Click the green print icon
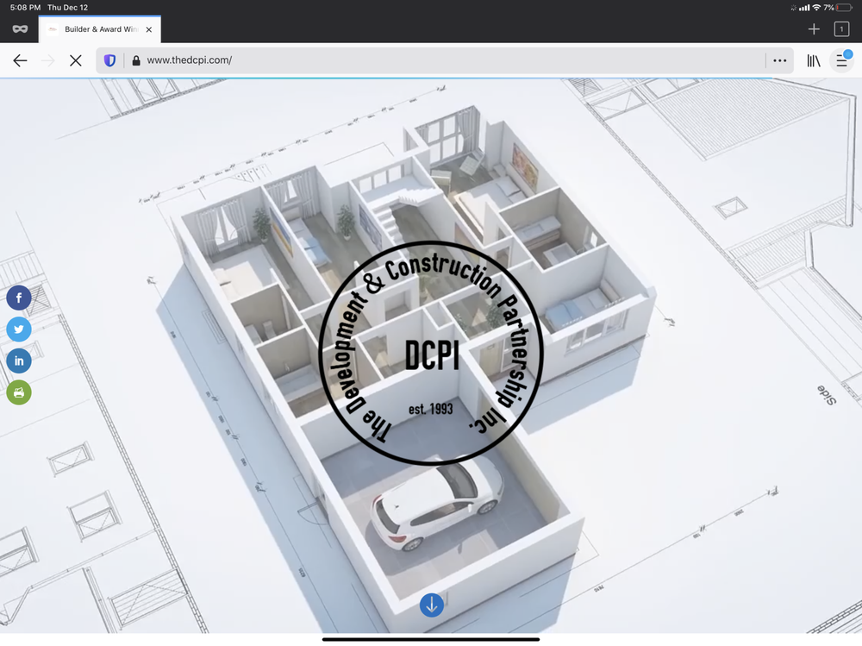 tap(19, 392)
